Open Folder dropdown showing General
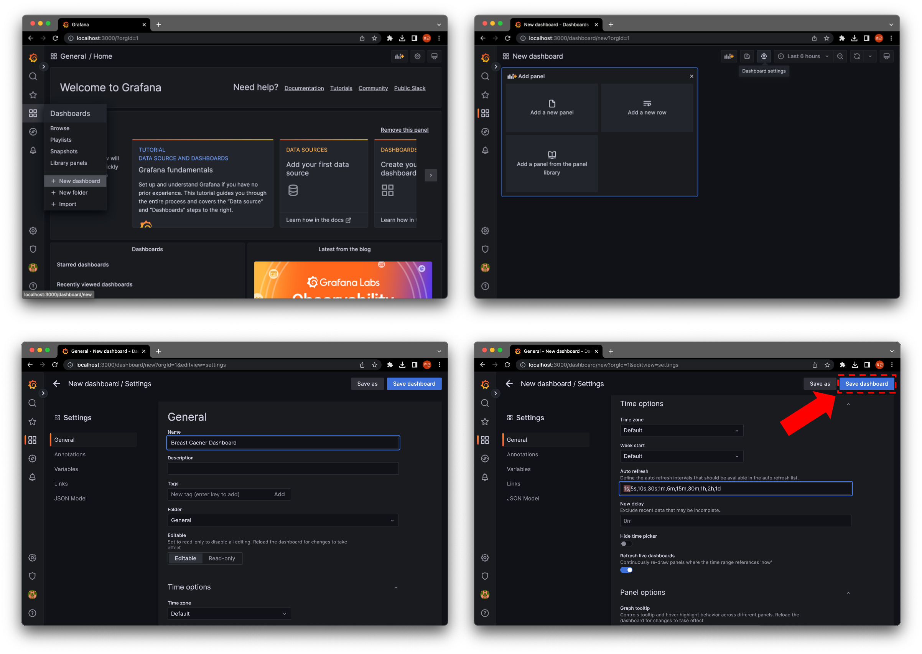This screenshot has width=922, height=654. coord(283,520)
